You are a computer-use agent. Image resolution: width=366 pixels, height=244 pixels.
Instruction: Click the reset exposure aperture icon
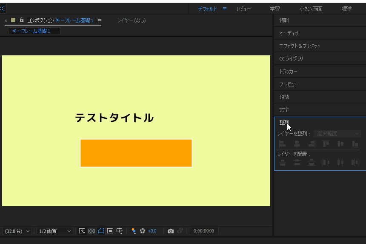click(x=143, y=231)
